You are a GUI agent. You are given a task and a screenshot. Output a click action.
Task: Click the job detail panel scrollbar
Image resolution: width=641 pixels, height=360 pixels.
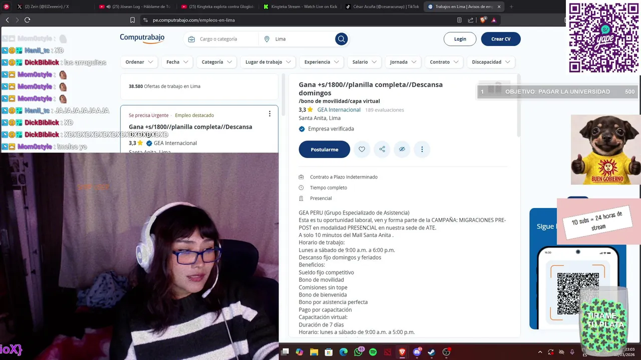click(519, 105)
